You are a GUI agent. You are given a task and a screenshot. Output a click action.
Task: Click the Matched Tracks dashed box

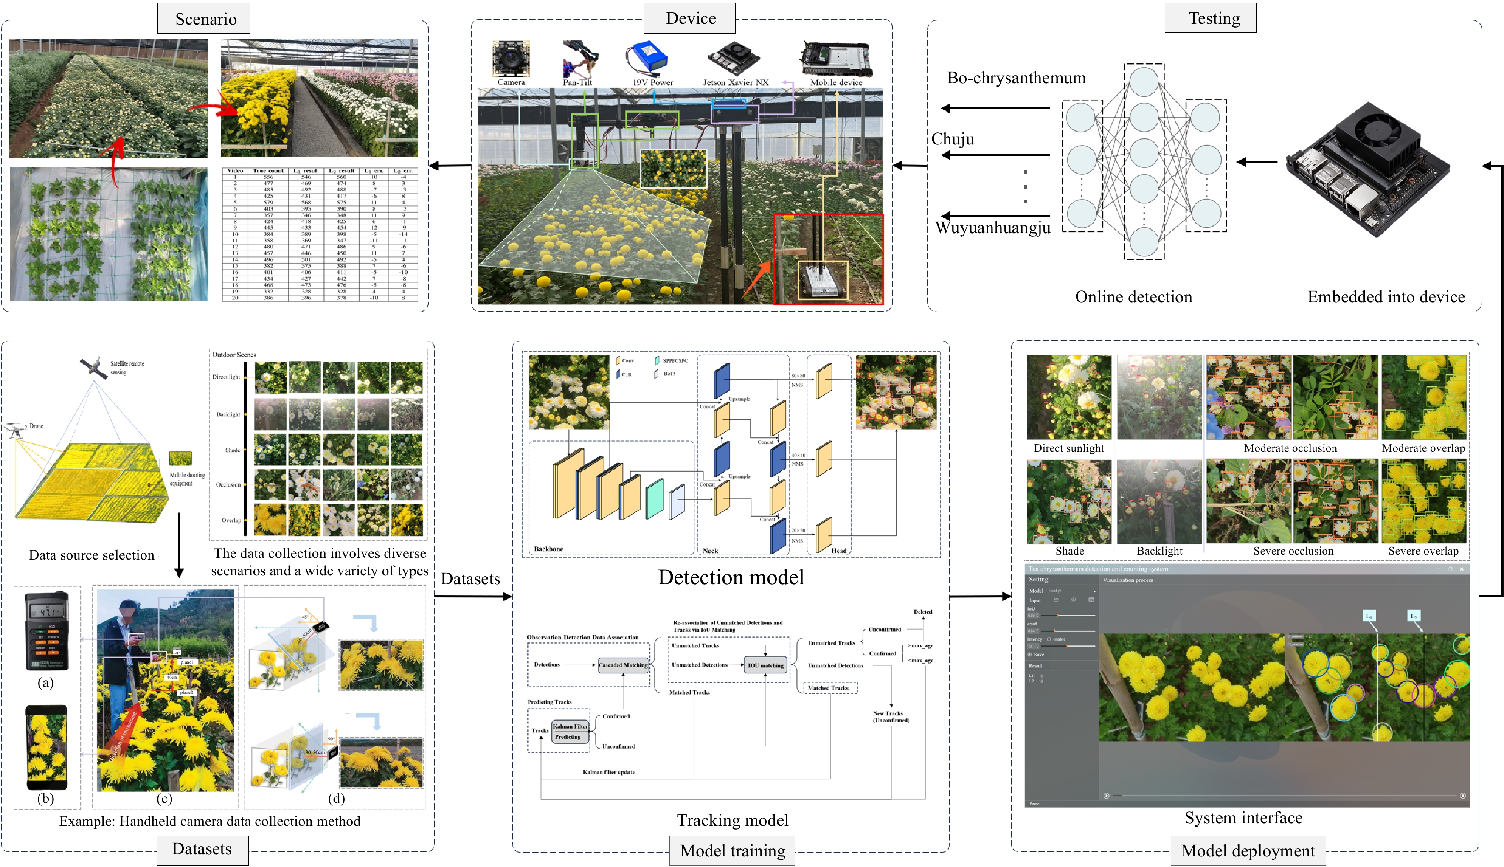[832, 688]
